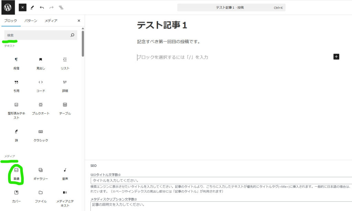Insert a 段落 paragraph block
352x211 pixels.
click(x=16, y=63)
